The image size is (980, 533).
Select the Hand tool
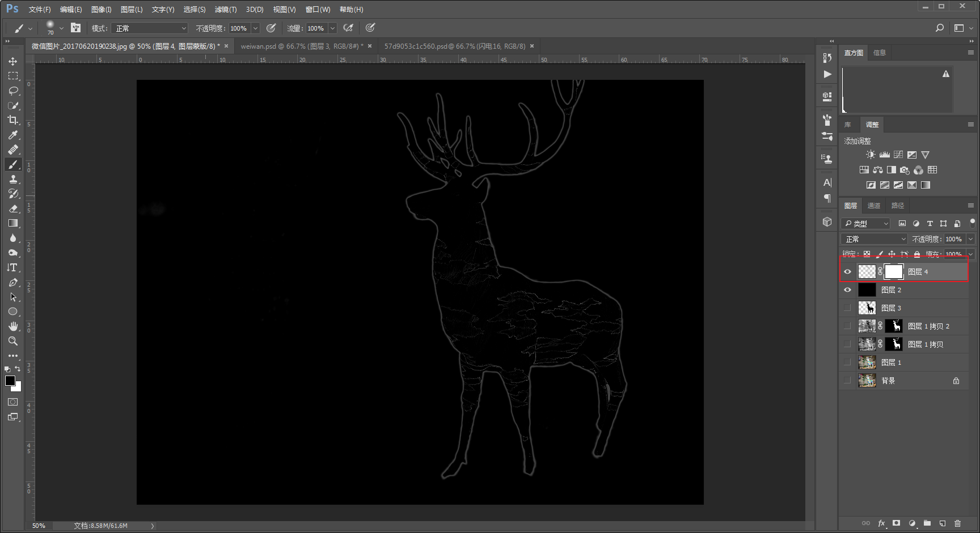[13, 326]
